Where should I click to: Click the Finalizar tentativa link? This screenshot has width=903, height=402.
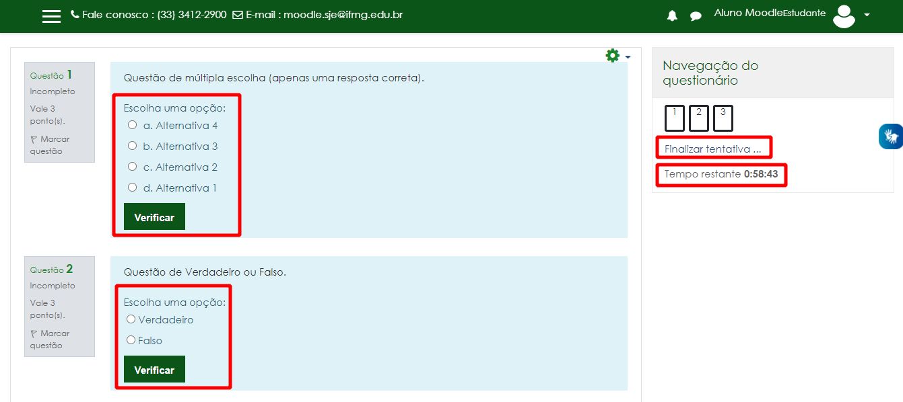pos(712,149)
